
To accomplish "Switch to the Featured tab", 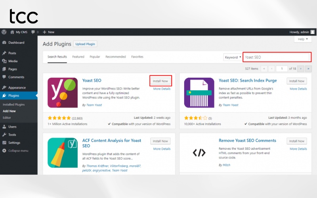I will [78, 57].
